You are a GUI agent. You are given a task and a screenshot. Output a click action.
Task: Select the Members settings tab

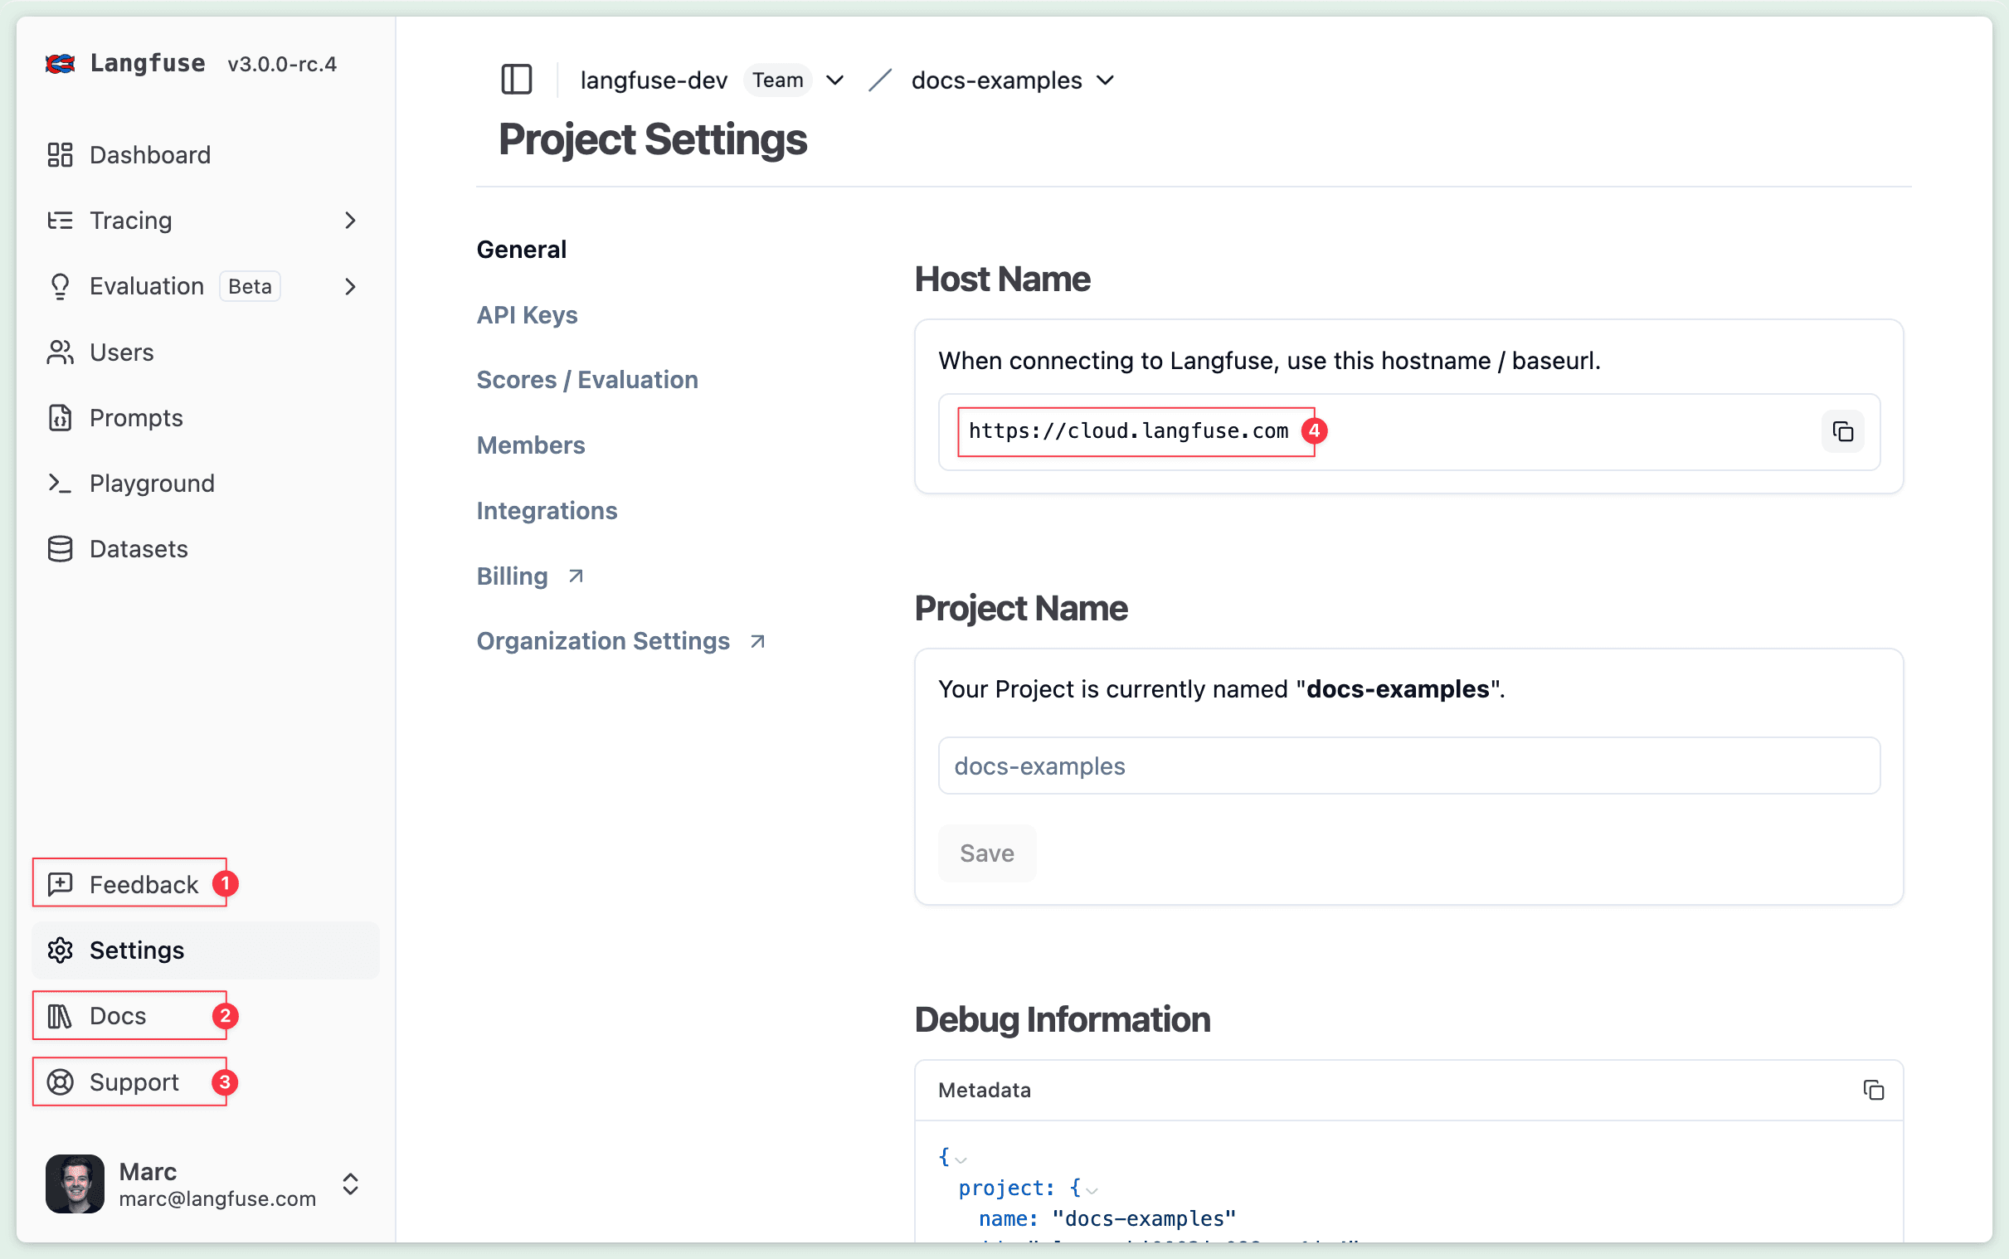click(x=530, y=445)
